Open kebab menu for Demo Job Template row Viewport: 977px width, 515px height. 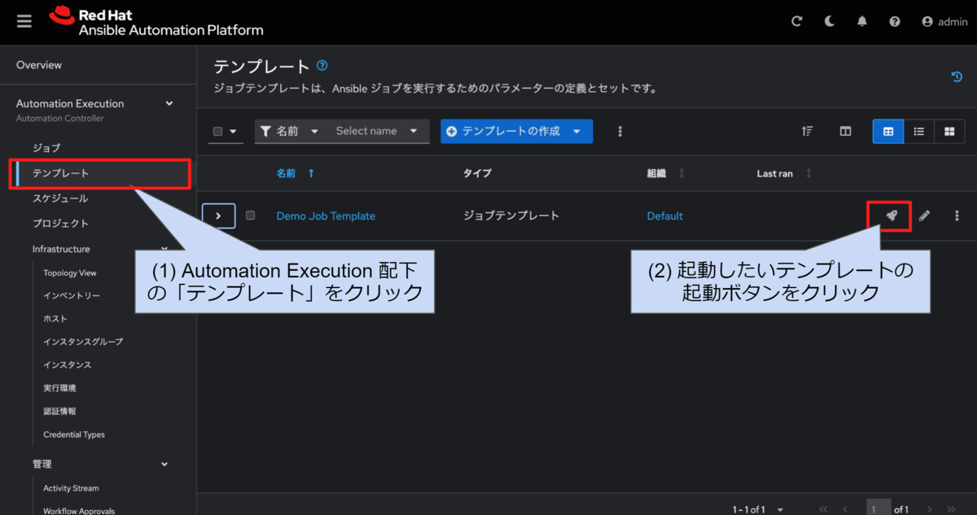[957, 216]
